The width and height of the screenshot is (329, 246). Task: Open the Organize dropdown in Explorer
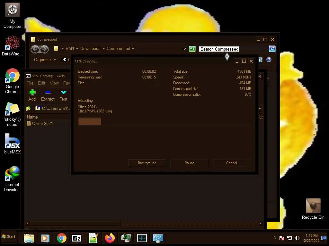click(x=45, y=60)
